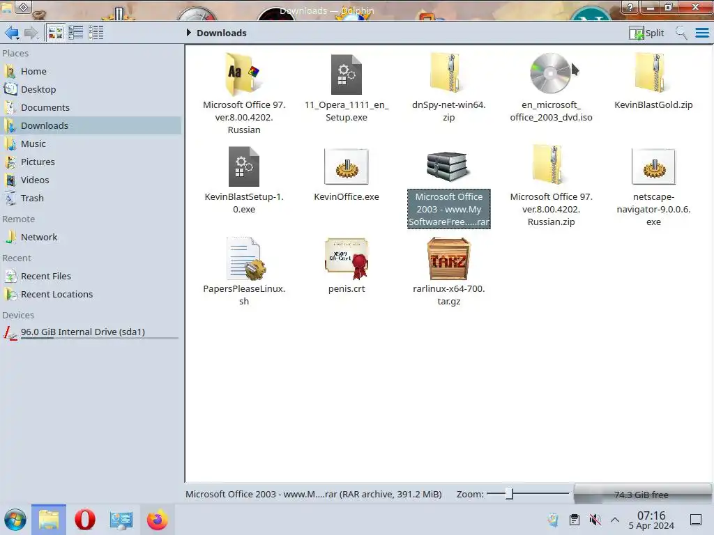Switch to Icons view mode
714x535 pixels.
[56, 33]
